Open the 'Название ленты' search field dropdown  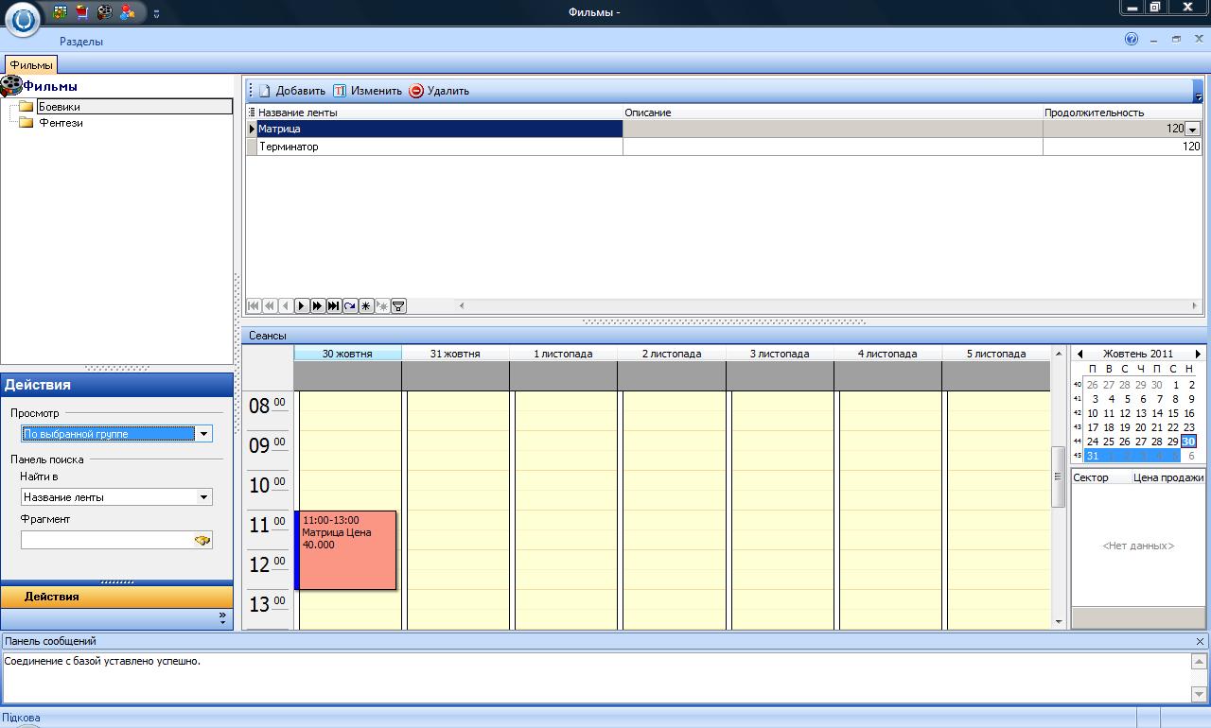click(202, 497)
